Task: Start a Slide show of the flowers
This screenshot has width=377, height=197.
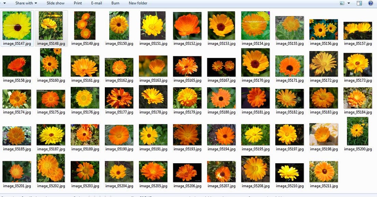Action: [55, 3]
